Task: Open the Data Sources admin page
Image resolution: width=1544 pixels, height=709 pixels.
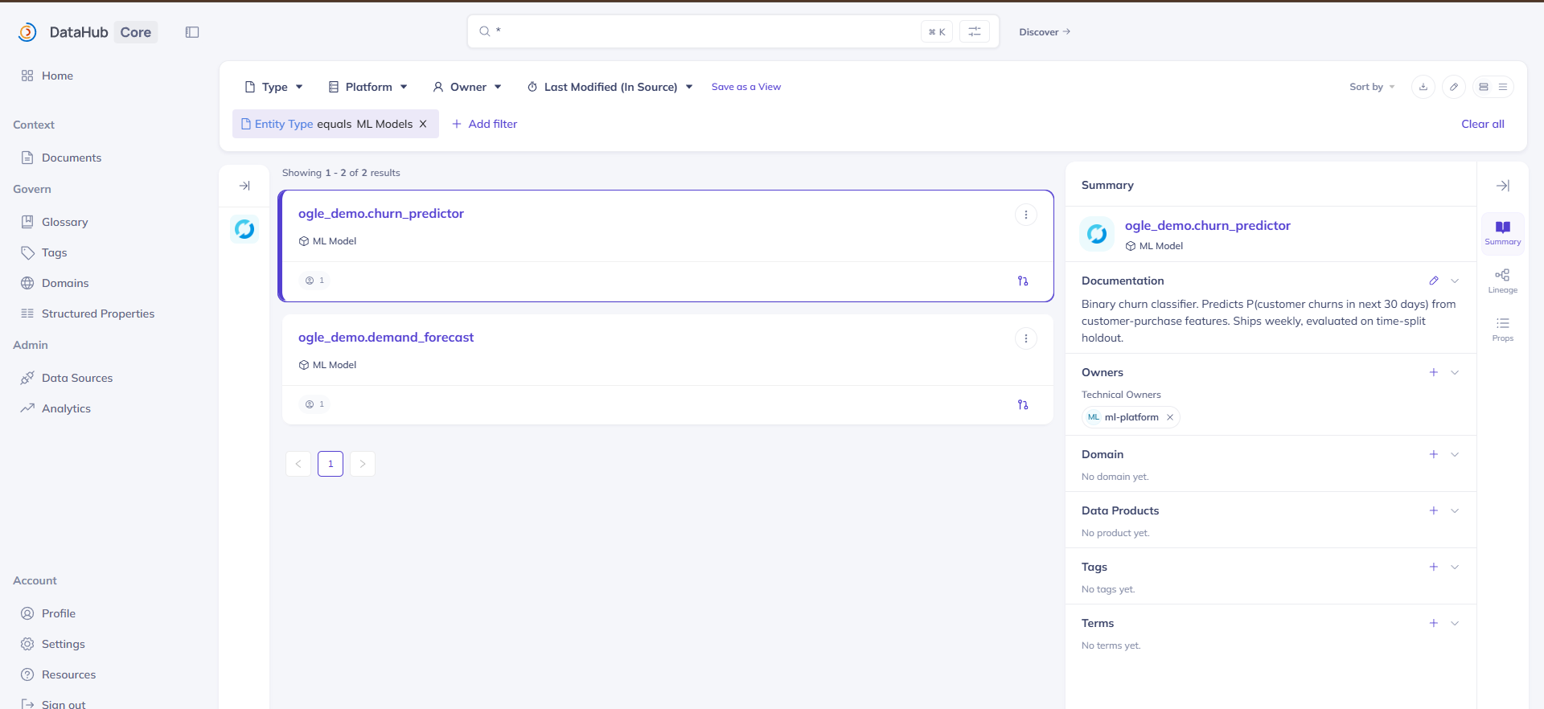Action: point(77,378)
